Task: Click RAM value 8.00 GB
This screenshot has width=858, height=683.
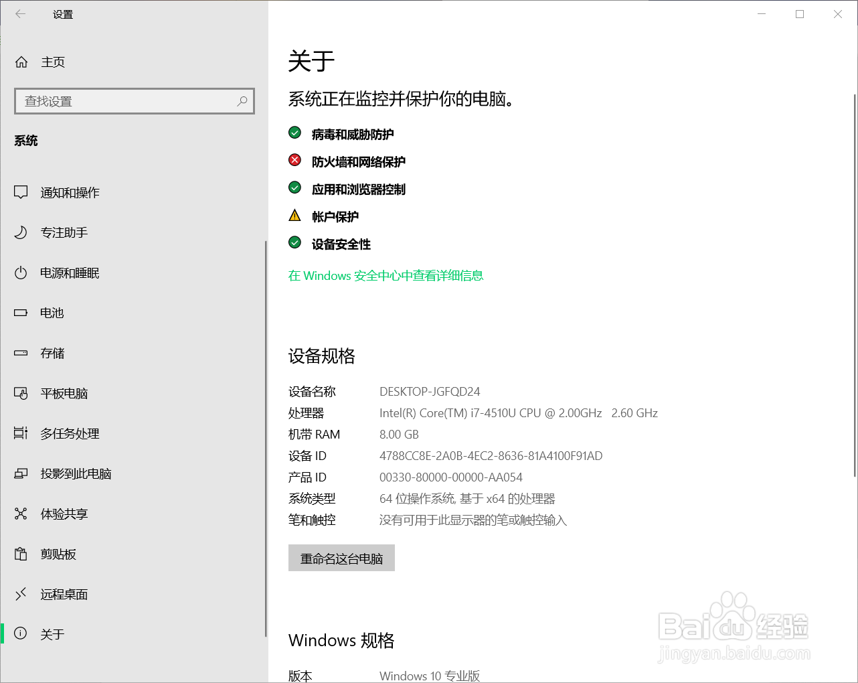Action: (399, 435)
